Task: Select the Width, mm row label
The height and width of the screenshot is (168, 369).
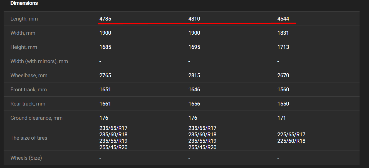Action: pyautogui.click(x=23, y=33)
